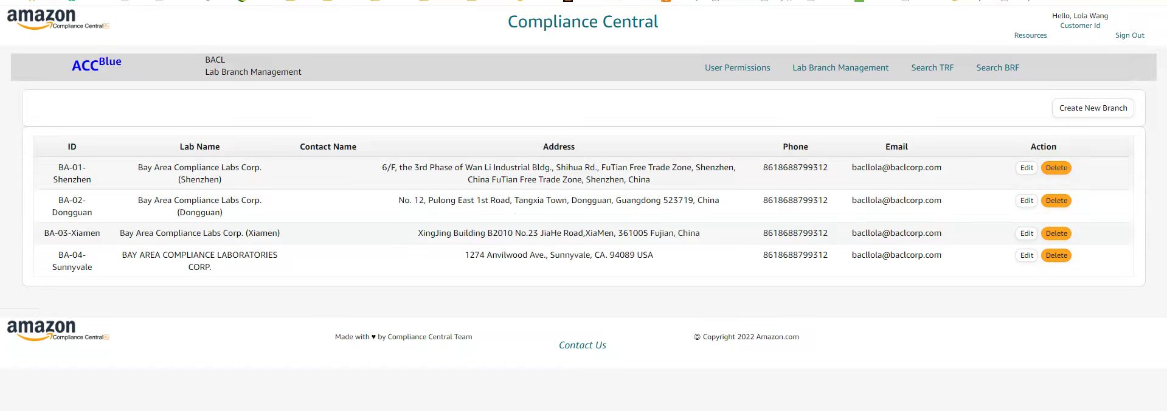
Task: Select the Contact Name column header
Action: (x=328, y=147)
